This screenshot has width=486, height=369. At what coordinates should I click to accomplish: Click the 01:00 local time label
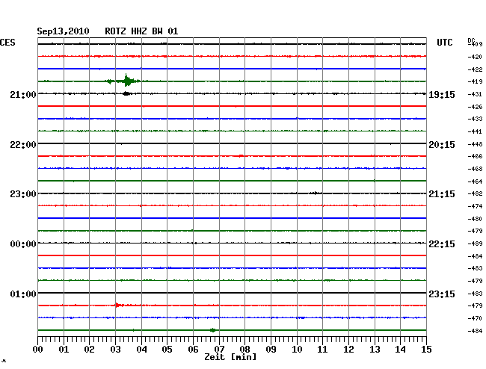pos(23,294)
